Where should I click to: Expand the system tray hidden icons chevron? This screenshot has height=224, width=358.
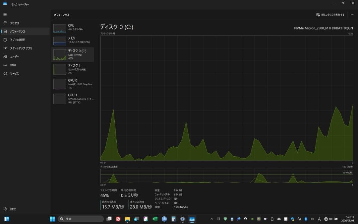click(x=212, y=219)
